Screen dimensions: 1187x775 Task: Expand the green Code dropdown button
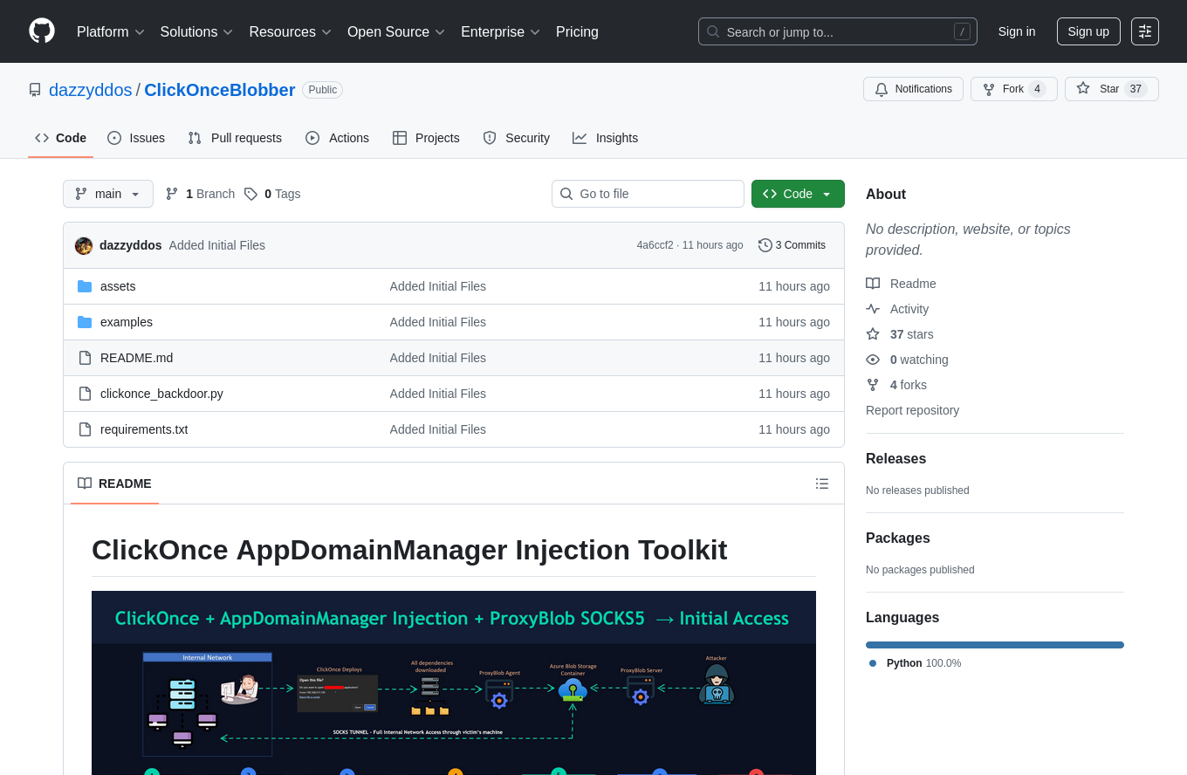798,194
